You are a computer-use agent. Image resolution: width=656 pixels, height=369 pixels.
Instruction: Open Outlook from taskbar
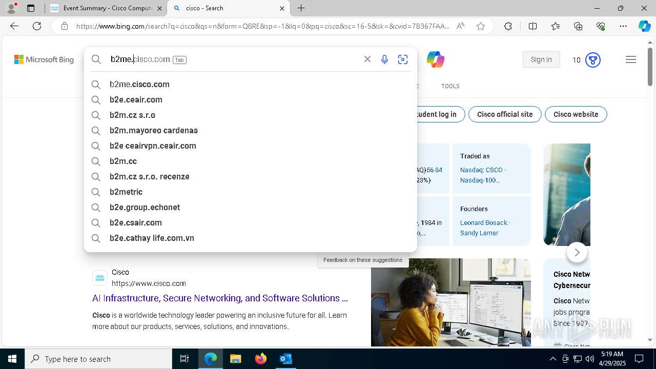click(x=285, y=359)
